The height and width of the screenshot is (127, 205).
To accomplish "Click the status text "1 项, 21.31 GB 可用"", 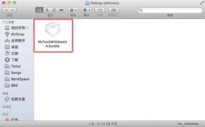I will (102, 124).
